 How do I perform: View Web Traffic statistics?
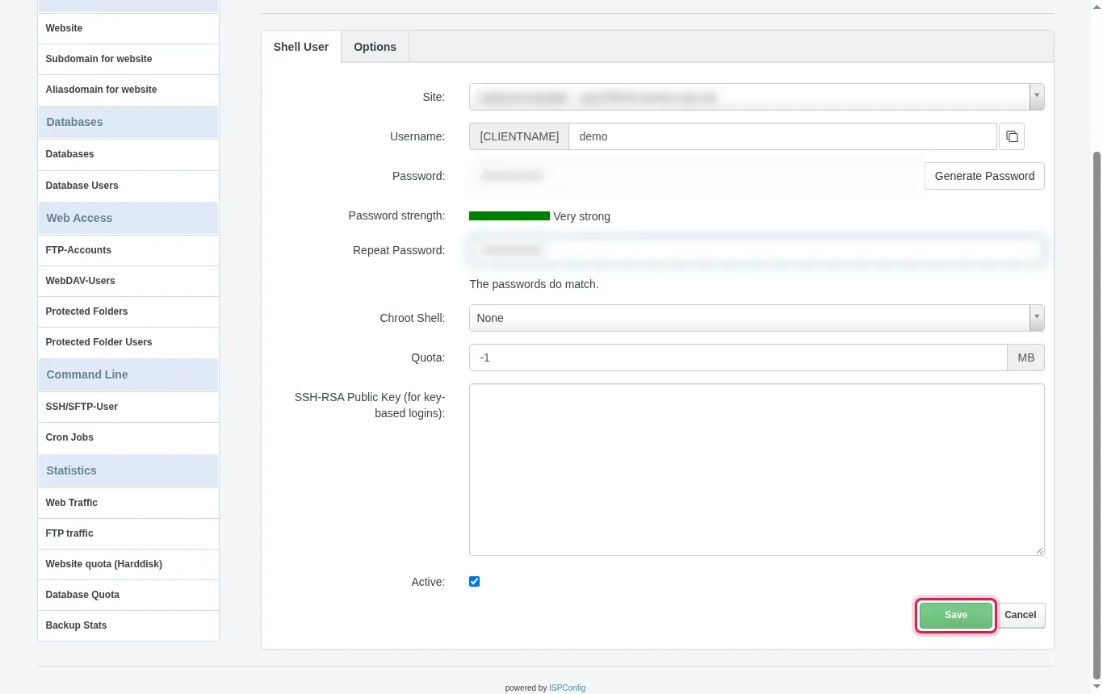click(128, 503)
